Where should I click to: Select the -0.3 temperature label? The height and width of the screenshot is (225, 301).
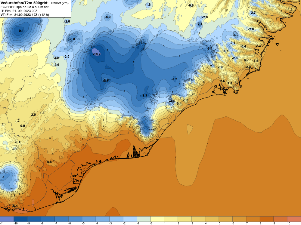pyautogui.click(x=185, y=100)
